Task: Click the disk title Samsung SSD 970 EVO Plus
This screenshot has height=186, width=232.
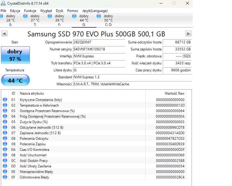Action: 96,34
